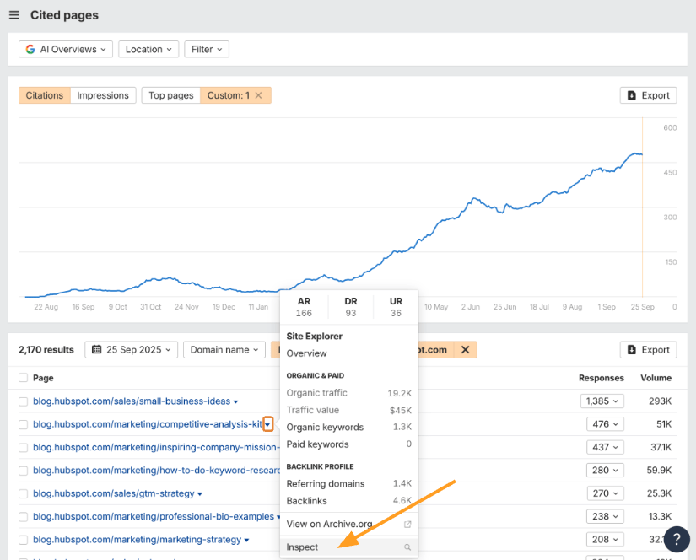Click the magnifier icon beside Inspect

coord(407,547)
